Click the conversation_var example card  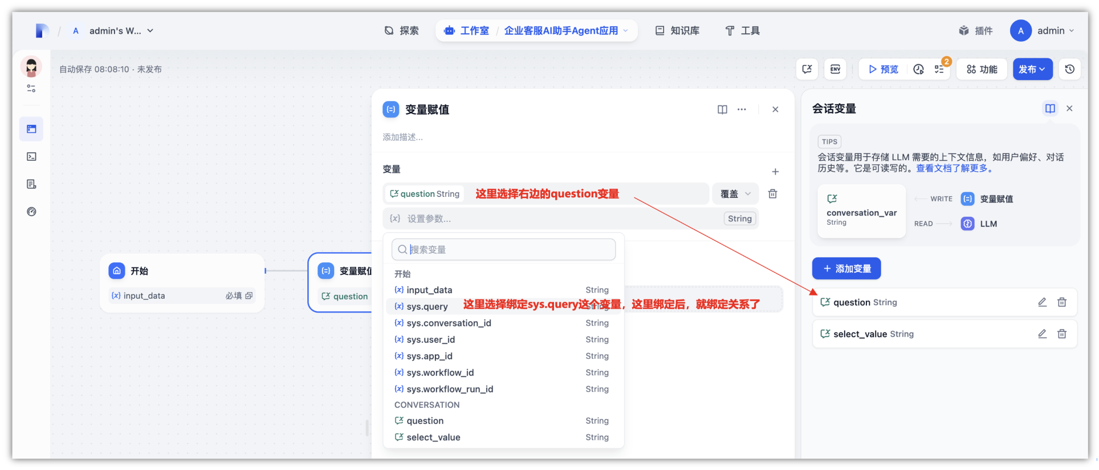pyautogui.click(x=861, y=210)
